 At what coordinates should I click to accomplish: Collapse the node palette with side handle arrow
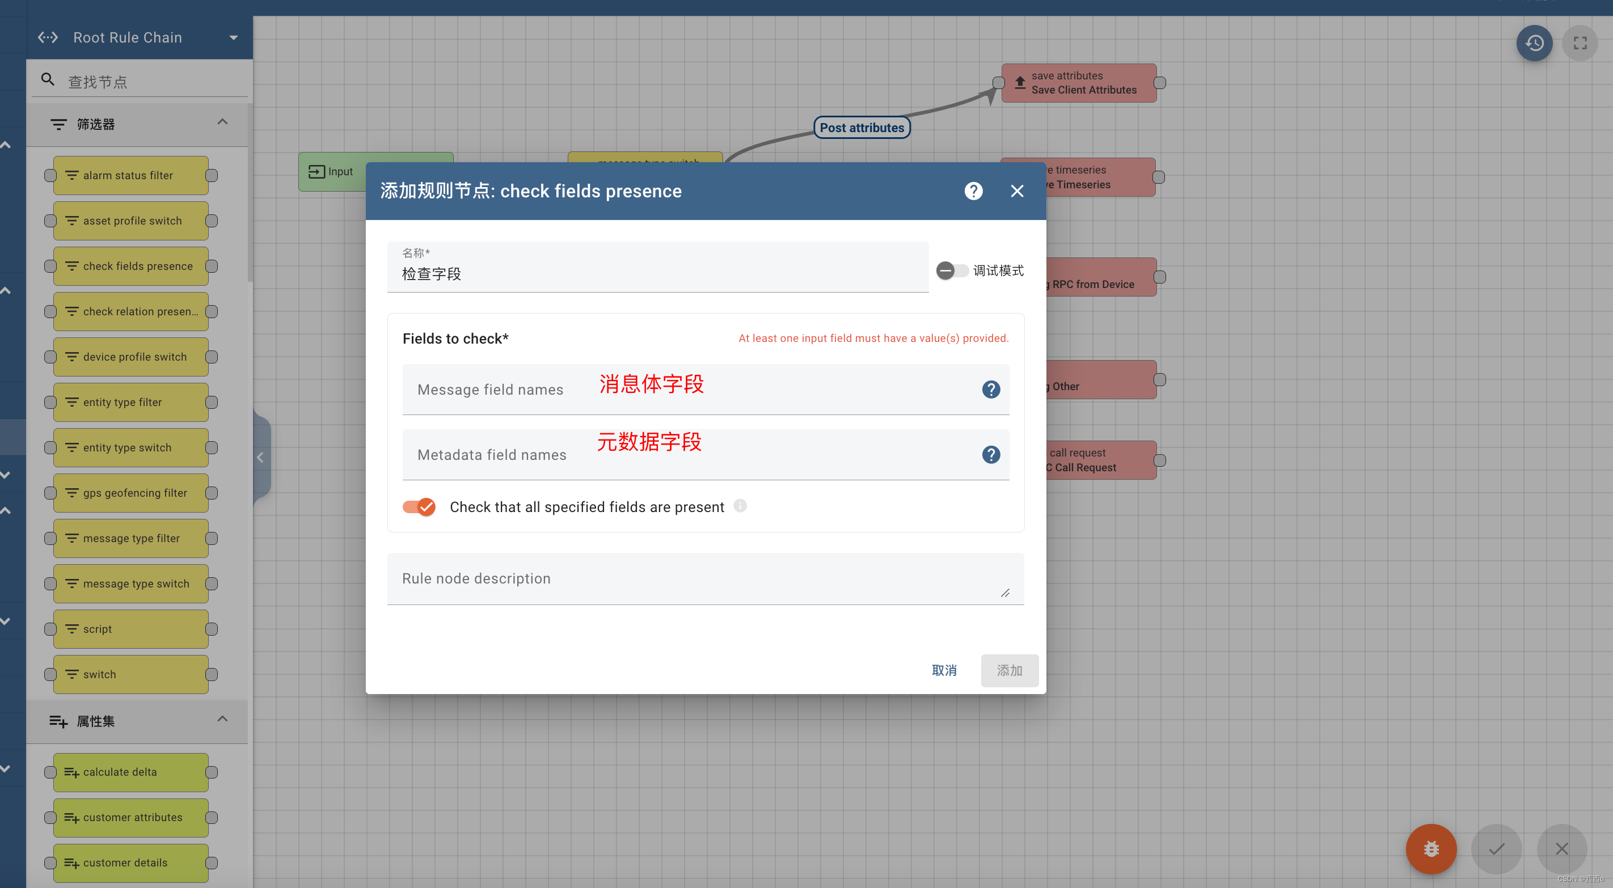point(260,457)
